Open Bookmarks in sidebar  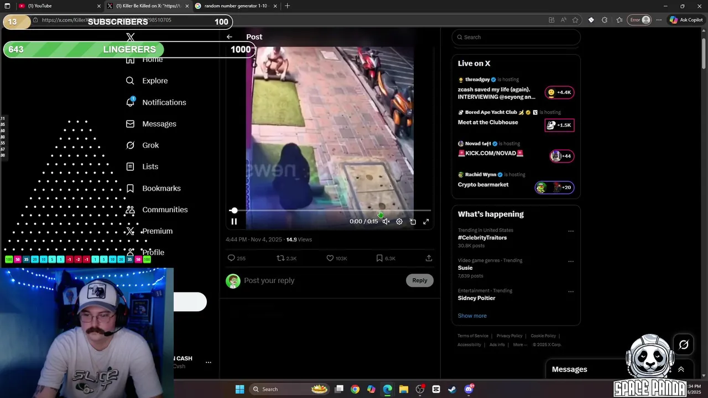pos(153,188)
